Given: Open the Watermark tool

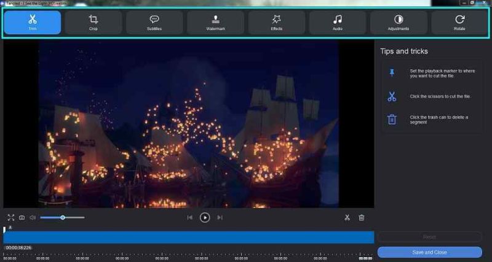Looking at the screenshot, I should pos(215,22).
